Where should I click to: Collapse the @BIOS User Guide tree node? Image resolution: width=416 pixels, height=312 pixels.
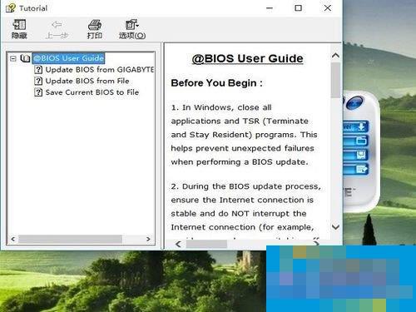pyautogui.click(x=13, y=58)
